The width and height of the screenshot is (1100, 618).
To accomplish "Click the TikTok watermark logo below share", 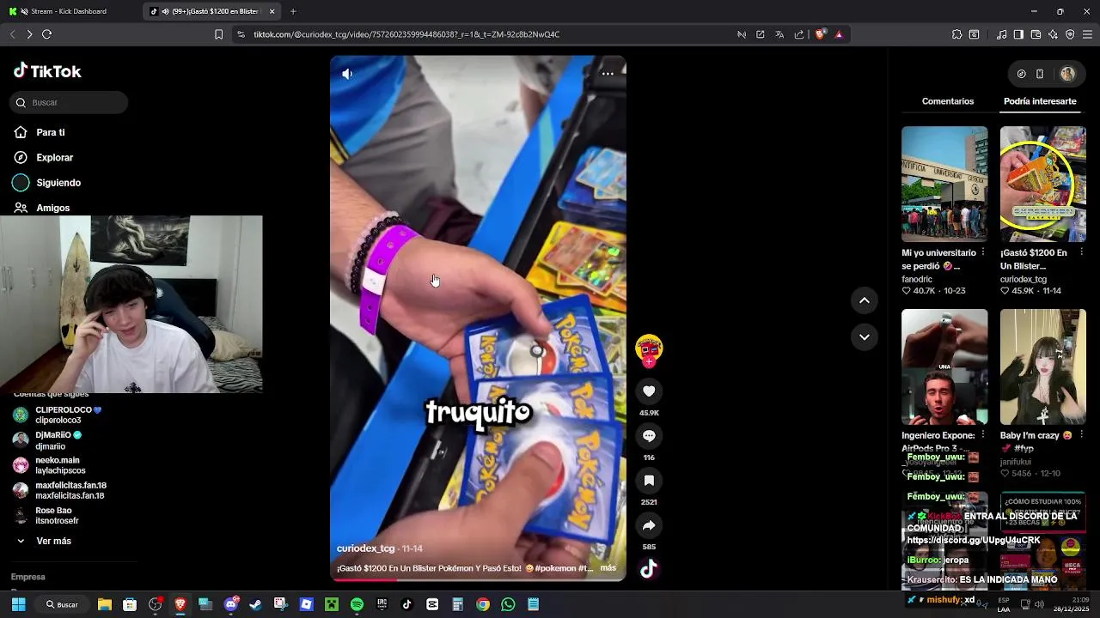I will point(649,568).
